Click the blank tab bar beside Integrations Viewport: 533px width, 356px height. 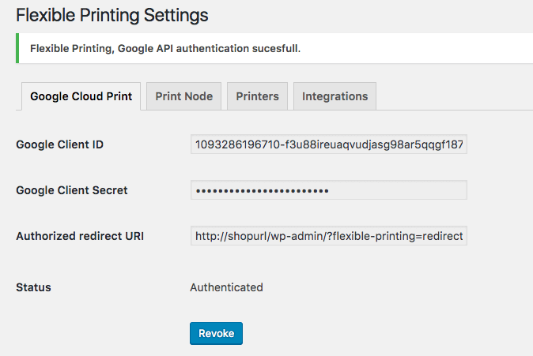tap(455, 96)
